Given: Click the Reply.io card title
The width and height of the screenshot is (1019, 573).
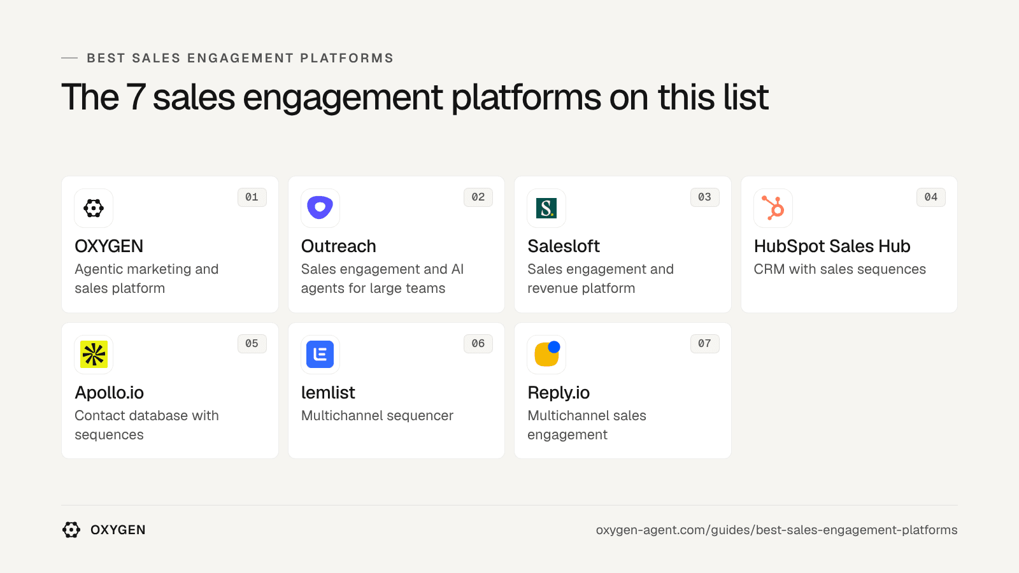Looking at the screenshot, I should tap(559, 393).
